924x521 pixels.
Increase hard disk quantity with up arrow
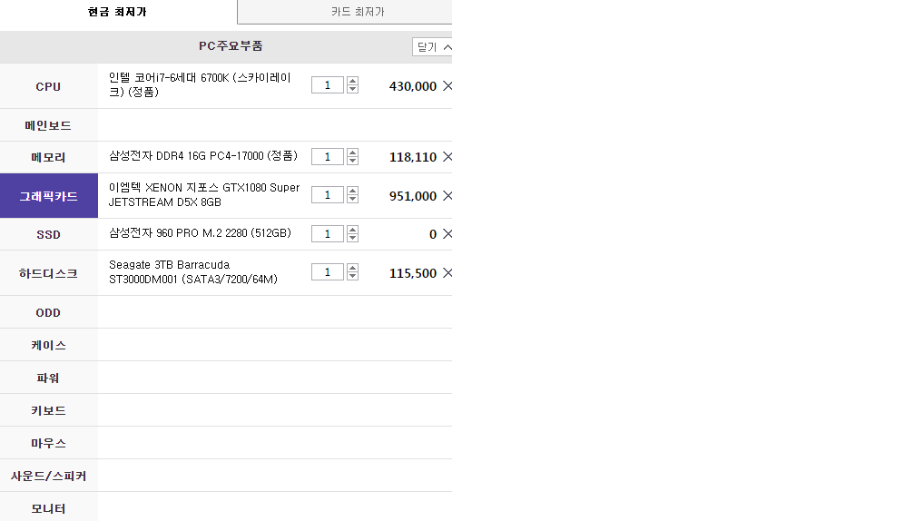[353, 268]
